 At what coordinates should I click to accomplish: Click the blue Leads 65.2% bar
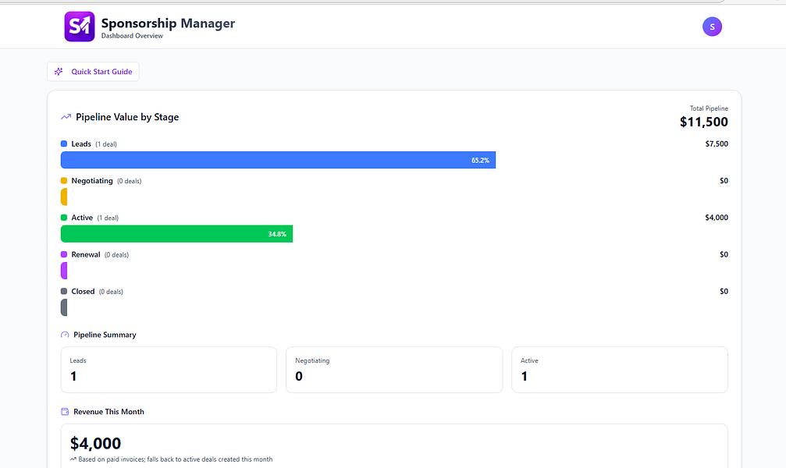pos(278,161)
